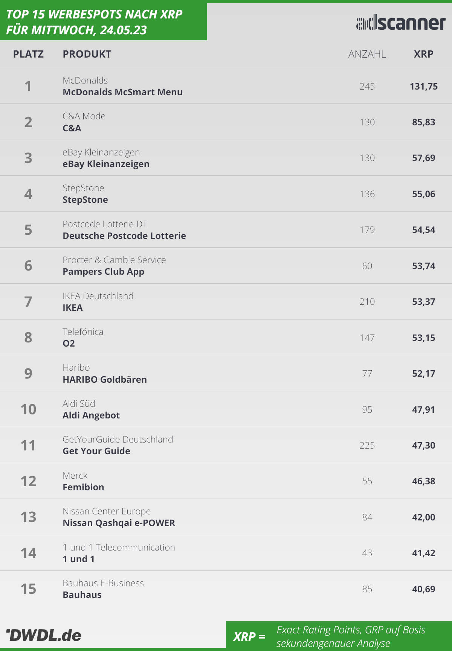Open the Deutsche Postcode Lotterie entry
This screenshot has width=452, height=651.
(124, 236)
